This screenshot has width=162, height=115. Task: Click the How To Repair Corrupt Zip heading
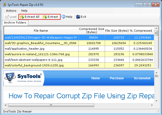[x=82, y=96]
